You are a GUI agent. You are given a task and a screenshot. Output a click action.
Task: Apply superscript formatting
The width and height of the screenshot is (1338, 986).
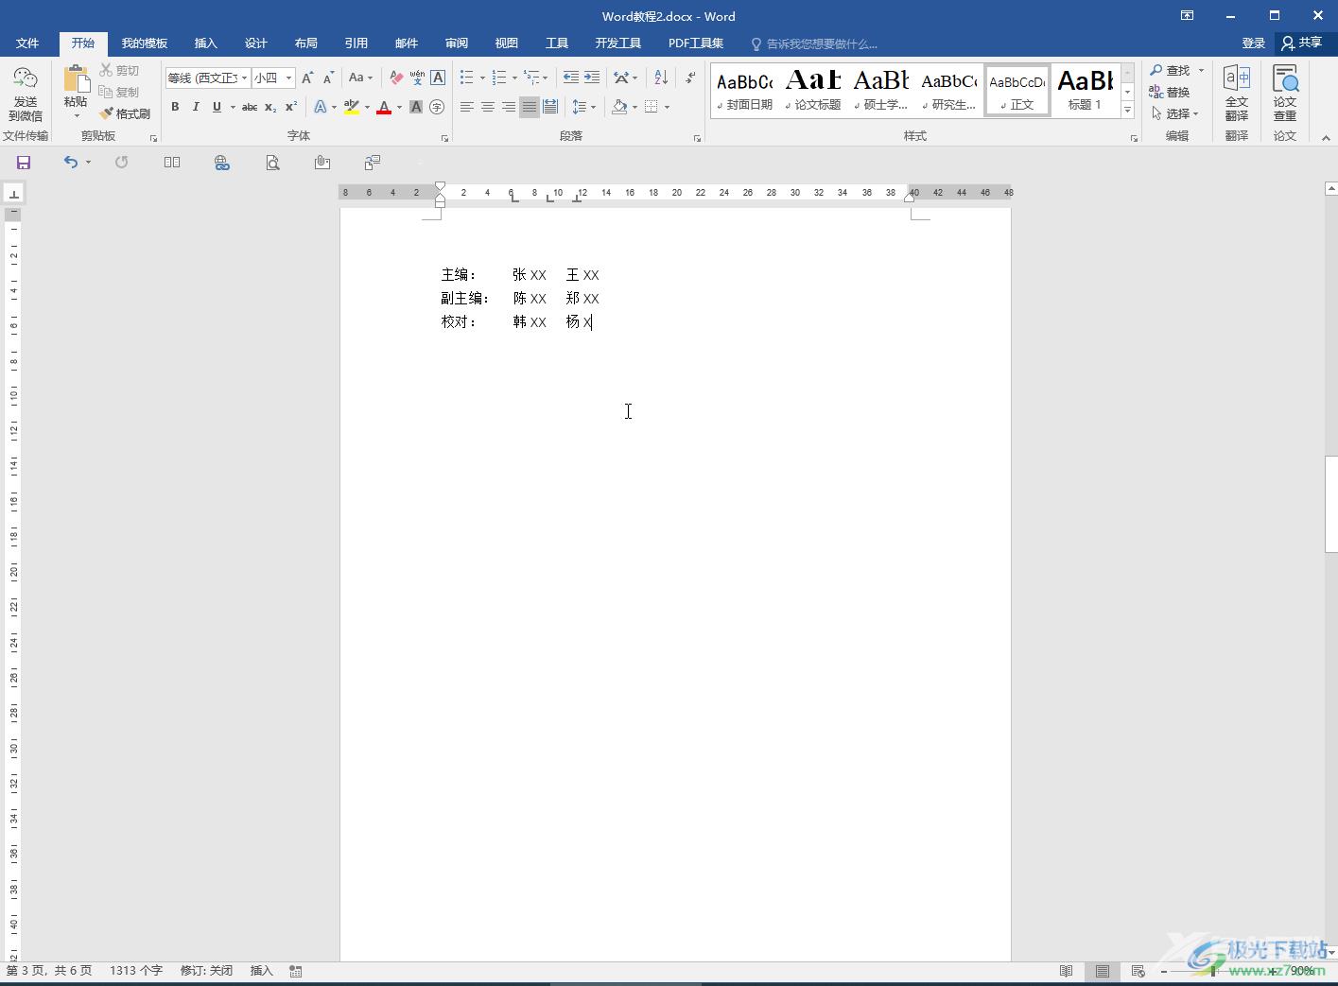291,107
